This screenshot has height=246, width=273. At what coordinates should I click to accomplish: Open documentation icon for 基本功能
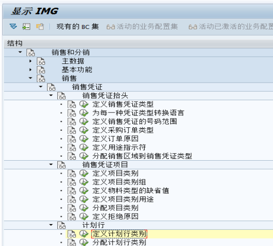pos(41,70)
